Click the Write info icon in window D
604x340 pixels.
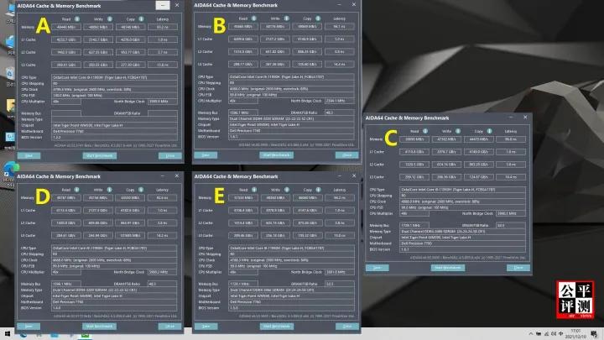pyautogui.click(x=109, y=190)
